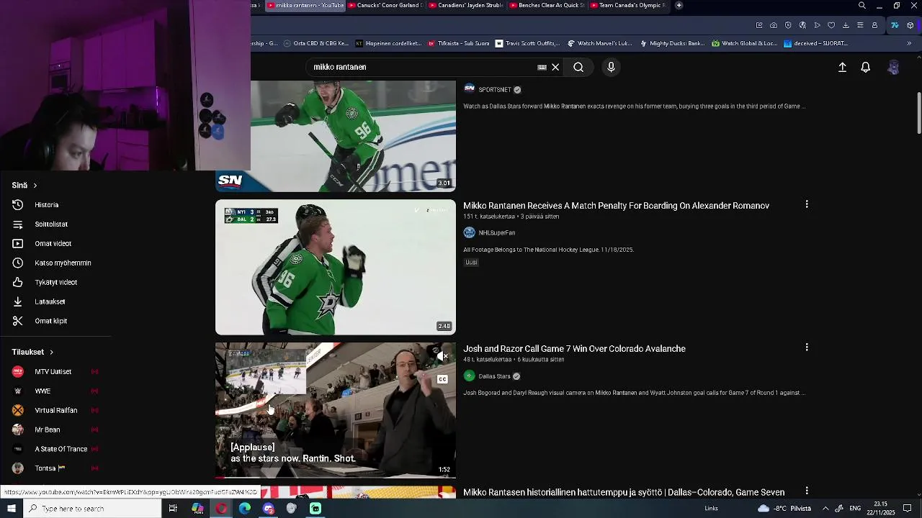
Task: Expand the Tilaukset subscriptions chevron
Action: click(51, 353)
